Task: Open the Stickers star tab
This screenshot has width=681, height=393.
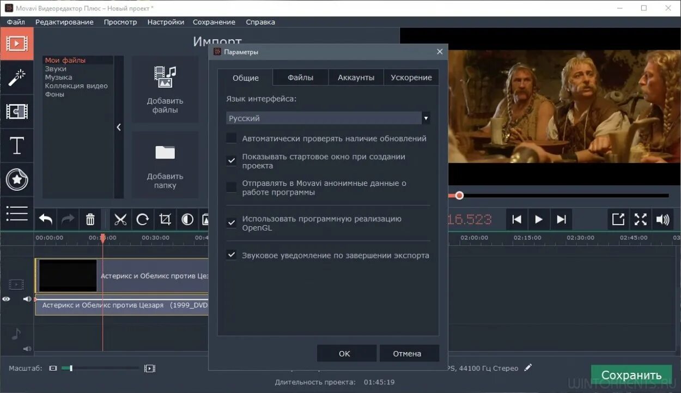Action: [17, 180]
